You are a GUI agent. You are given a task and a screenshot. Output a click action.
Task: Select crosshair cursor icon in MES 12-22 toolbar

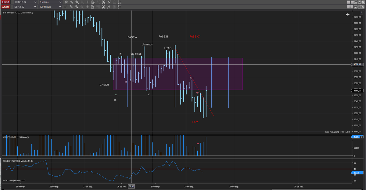[88, 2]
